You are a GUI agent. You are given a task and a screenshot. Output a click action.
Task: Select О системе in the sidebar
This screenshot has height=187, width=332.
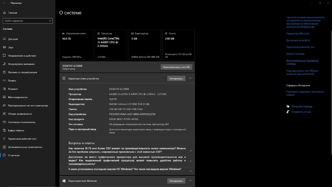coord(28,155)
